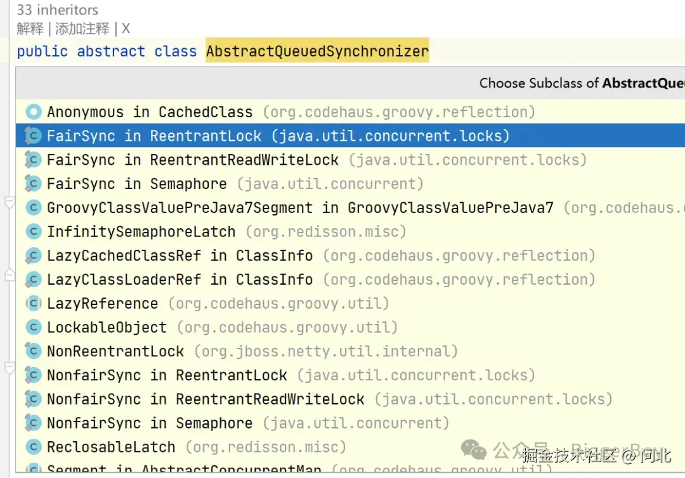Click icon beside FairSync in Semaphore

(33, 183)
